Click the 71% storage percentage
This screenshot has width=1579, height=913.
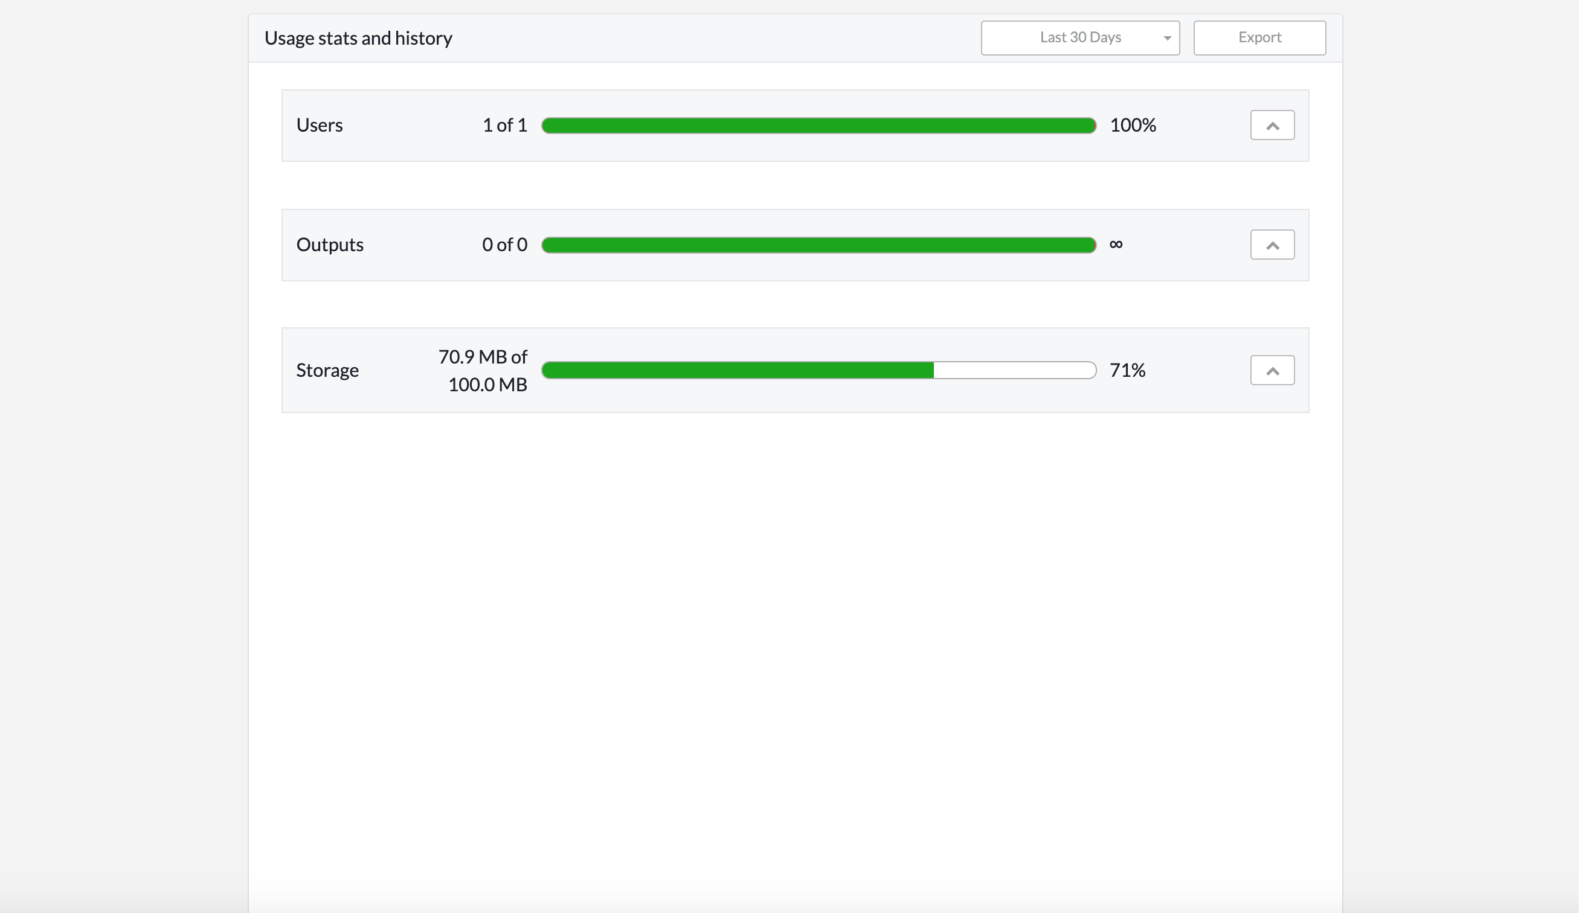click(x=1127, y=371)
